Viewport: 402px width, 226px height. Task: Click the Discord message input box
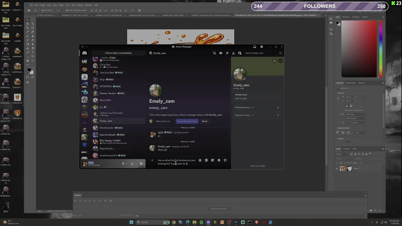coord(176,162)
